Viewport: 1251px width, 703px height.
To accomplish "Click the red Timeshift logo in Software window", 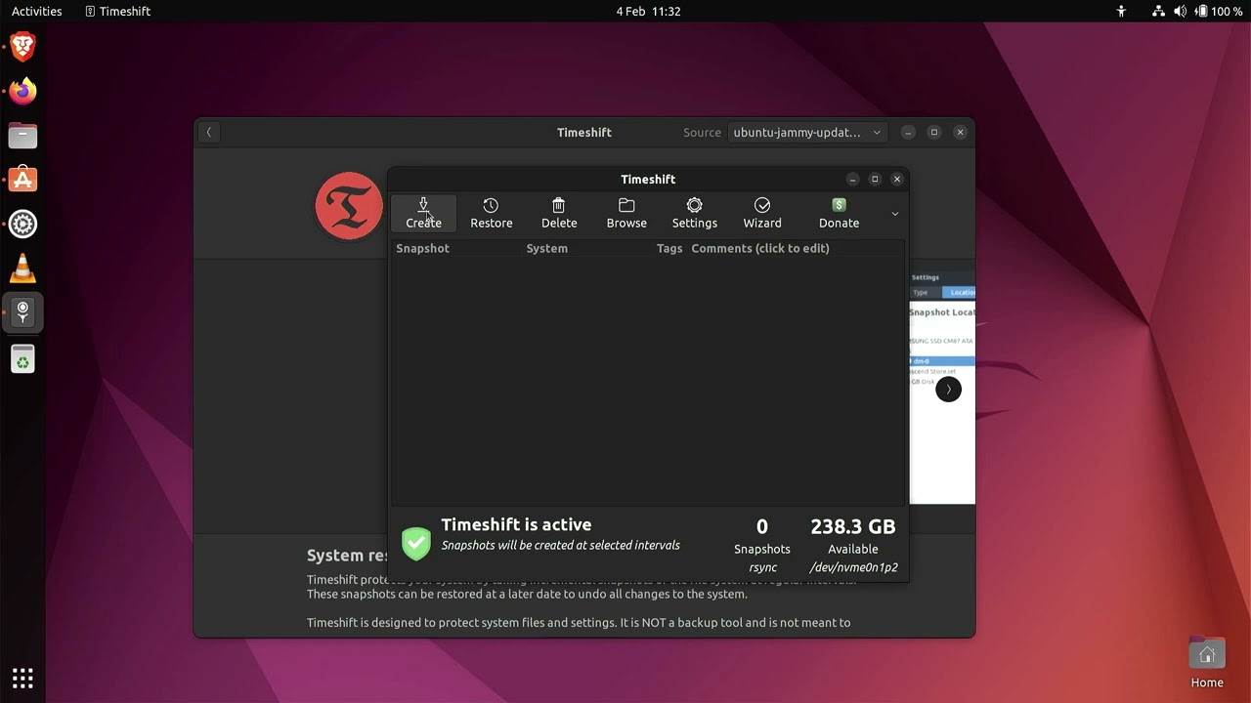I will pyautogui.click(x=349, y=206).
